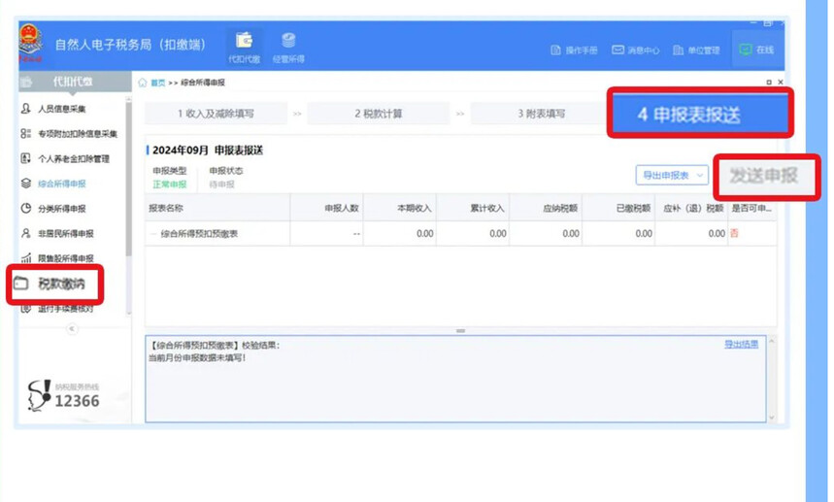Select 非居民所得申报 in sidebar
The image size is (834, 502).
coord(57,233)
